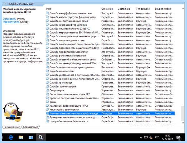The image size is (187, 143).
Task: Sort services by Состояние column header
Action: pos(124,9)
